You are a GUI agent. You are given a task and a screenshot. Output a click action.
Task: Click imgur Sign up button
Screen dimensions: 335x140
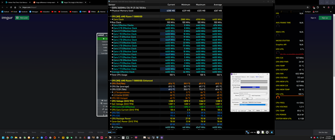325,18
